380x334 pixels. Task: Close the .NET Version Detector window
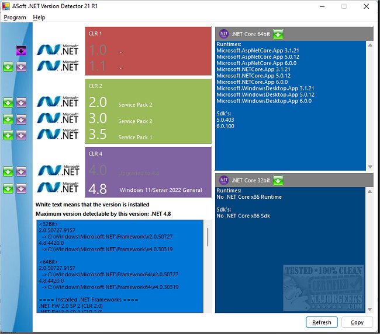(367, 6)
